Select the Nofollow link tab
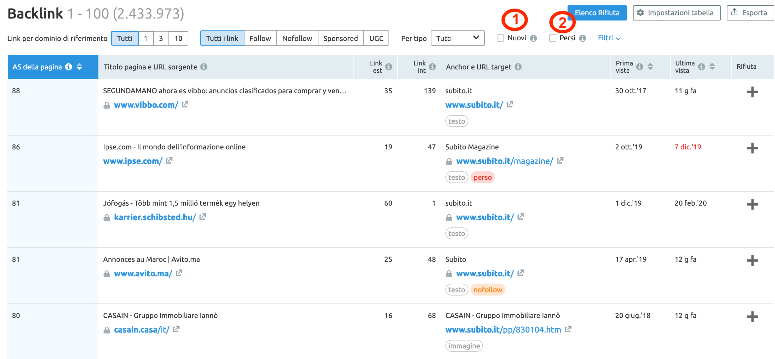 (297, 38)
